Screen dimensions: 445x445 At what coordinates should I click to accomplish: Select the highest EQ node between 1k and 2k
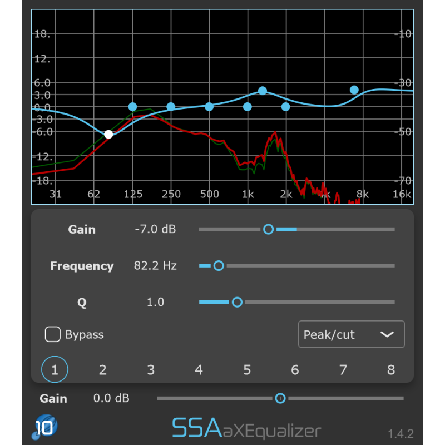(x=262, y=91)
